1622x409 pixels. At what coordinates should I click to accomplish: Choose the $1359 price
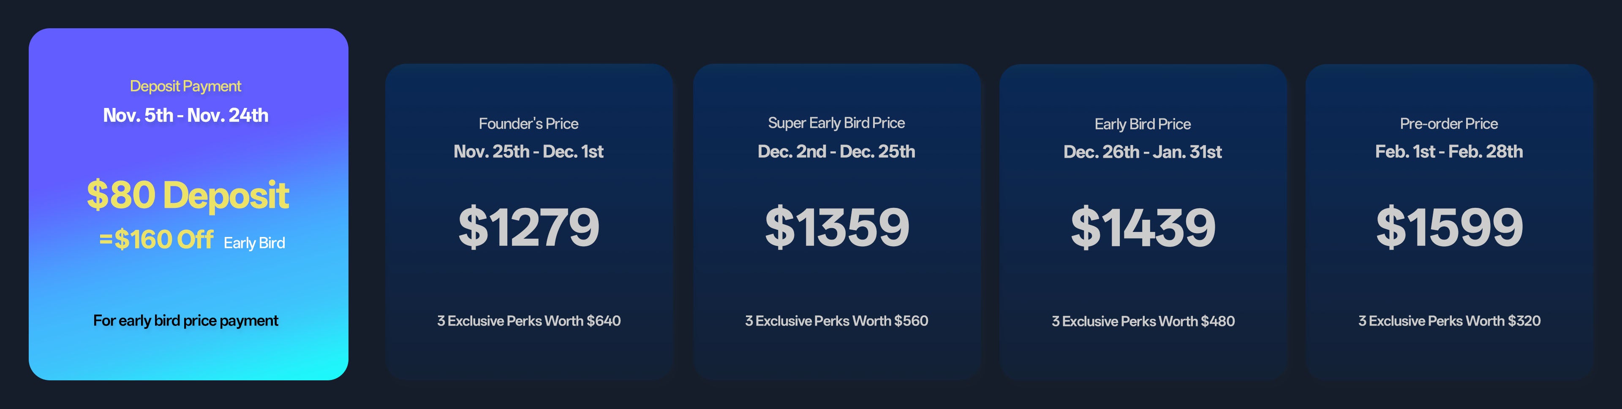(836, 227)
